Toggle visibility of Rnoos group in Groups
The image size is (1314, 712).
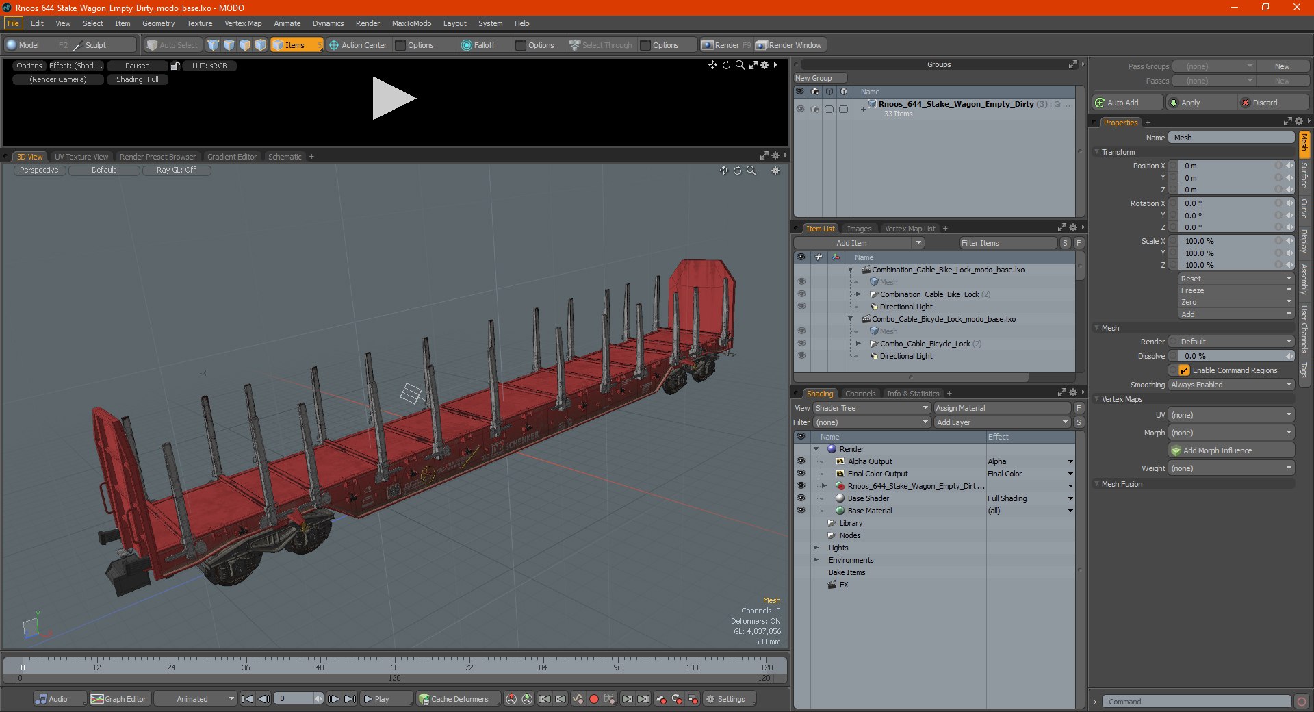coord(799,109)
